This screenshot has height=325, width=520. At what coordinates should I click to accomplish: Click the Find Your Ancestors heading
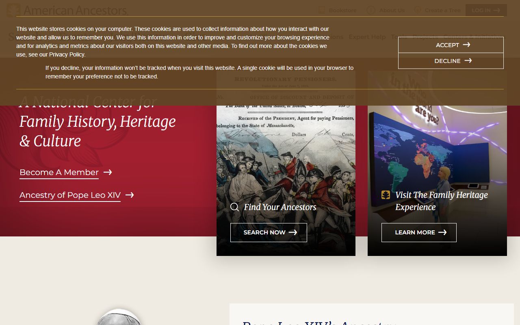click(x=280, y=207)
